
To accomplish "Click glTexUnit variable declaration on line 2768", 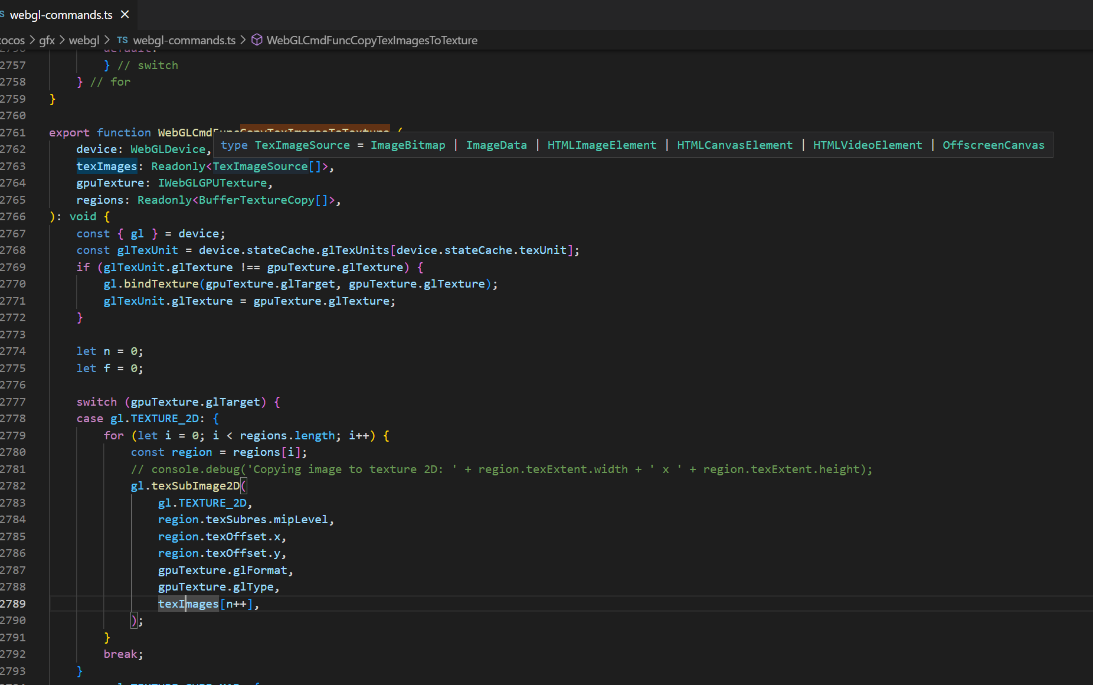I will click(x=148, y=250).
